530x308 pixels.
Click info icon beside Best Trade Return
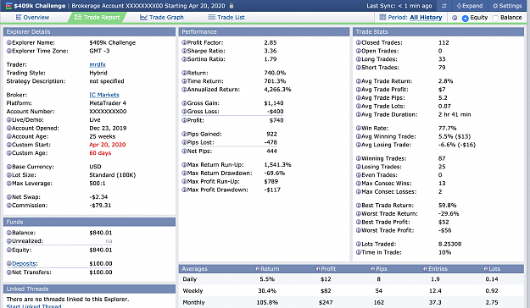tap(359, 205)
